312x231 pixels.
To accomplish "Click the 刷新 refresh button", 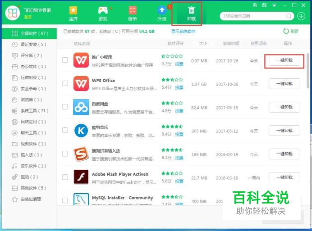I will [x=291, y=31].
